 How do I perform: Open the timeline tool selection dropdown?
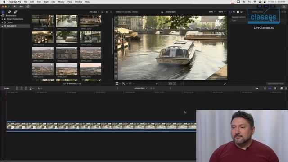[x=40, y=88]
